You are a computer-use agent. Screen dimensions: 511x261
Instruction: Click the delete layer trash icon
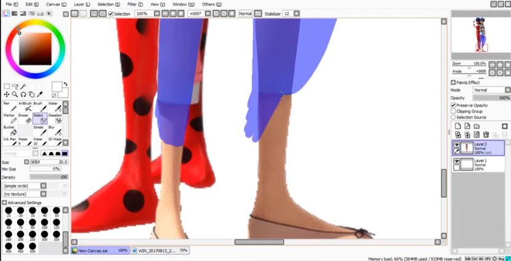(x=486, y=134)
